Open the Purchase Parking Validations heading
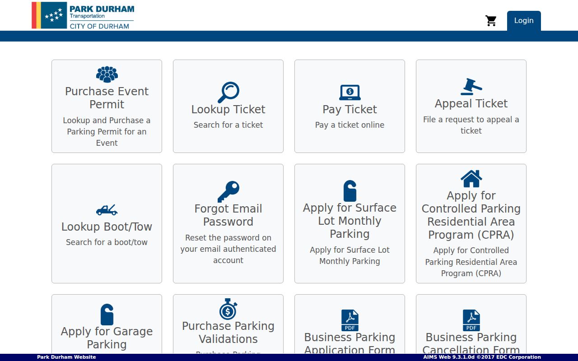Screen dimensions: 578x361 point(228,333)
